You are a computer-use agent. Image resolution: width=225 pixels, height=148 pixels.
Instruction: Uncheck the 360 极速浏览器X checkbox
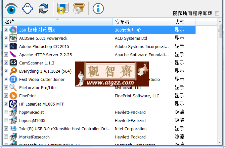pos(6,30)
